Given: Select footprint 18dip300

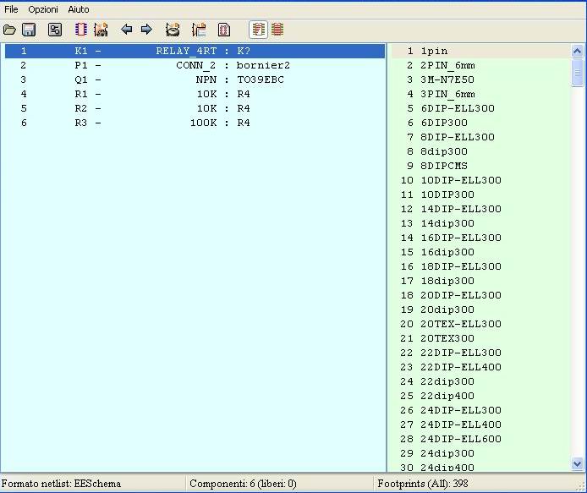Looking at the screenshot, I should click(x=481, y=281).
